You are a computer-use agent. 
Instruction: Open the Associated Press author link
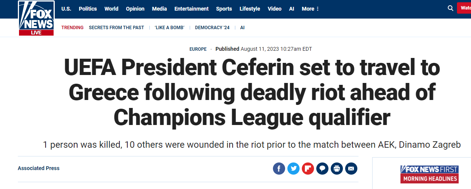click(39, 168)
